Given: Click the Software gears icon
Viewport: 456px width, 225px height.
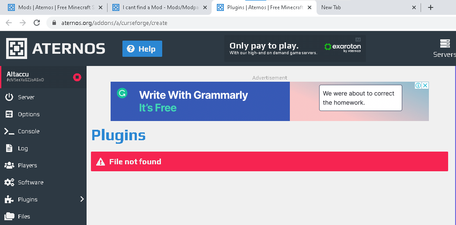Looking at the screenshot, I should [x=9, y=182].
